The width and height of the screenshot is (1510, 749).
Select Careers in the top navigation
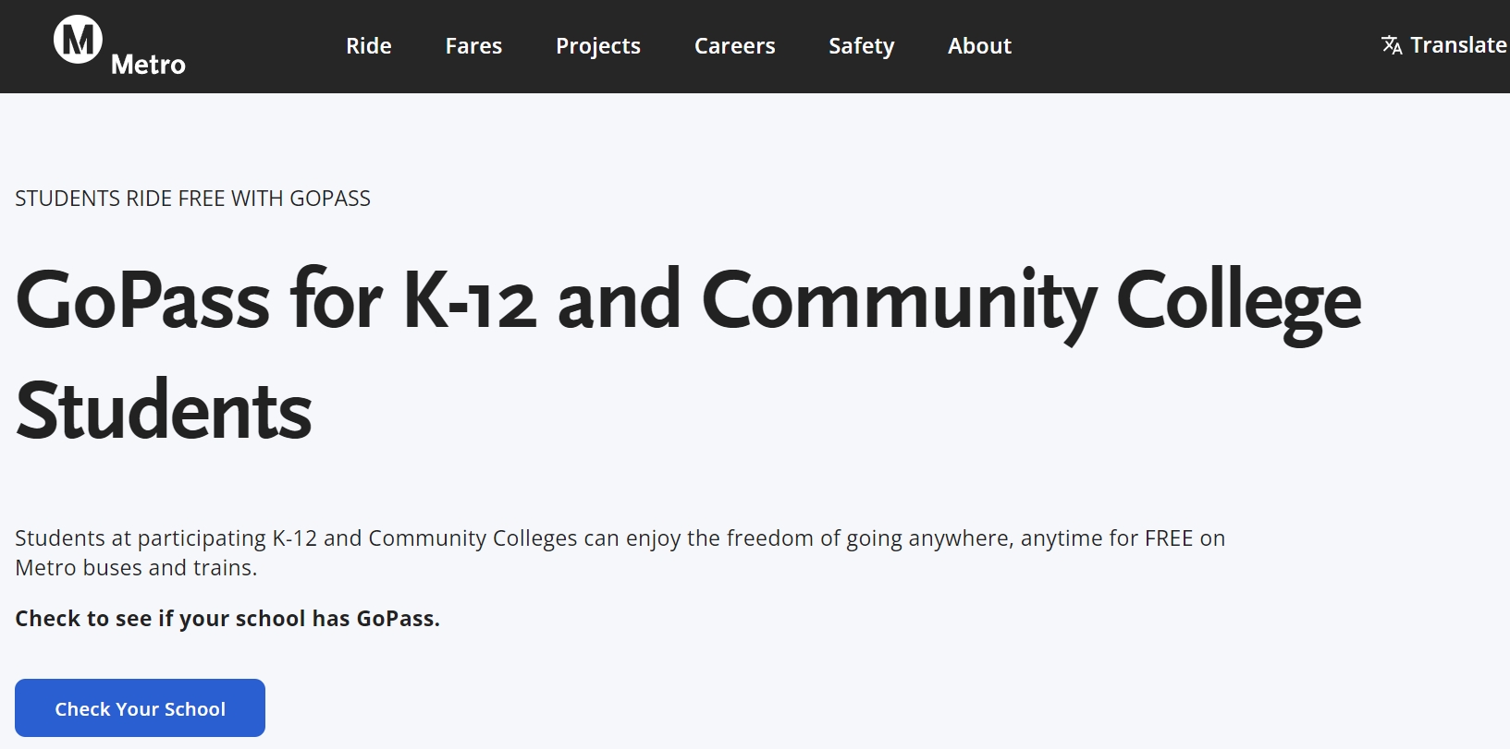(x=735, y=46)
